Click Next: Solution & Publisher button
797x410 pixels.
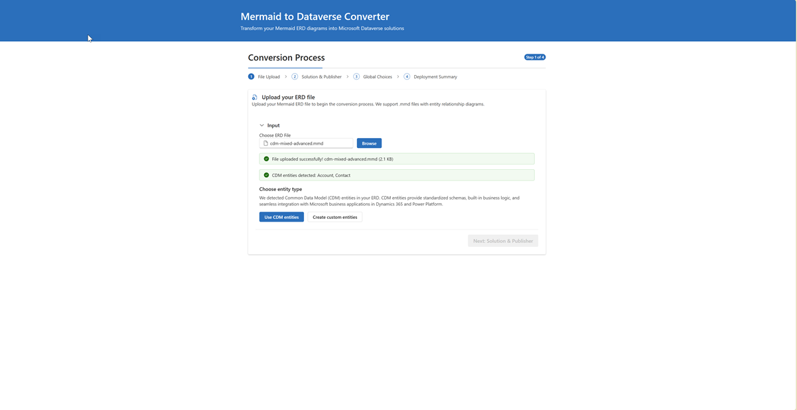click(x=502, y=241)
